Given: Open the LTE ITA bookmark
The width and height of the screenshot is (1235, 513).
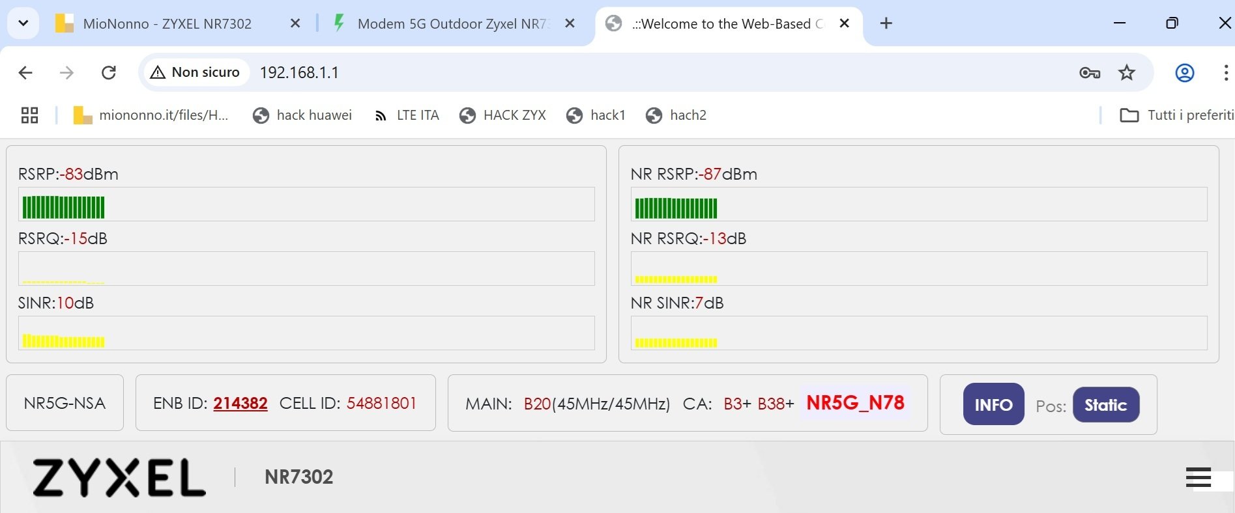Looking at the screenshot, I should pos(407,115).
